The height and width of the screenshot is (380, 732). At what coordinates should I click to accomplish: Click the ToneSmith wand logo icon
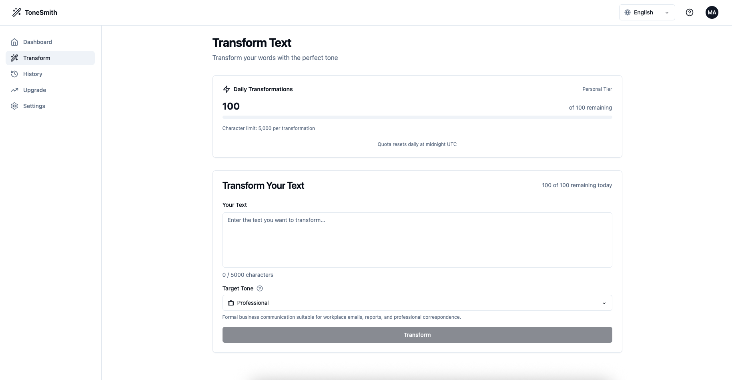(x=16, y=12)
